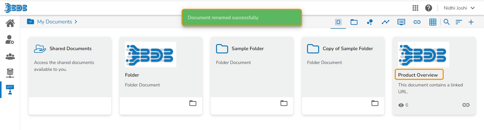
Task: Filter by folder icon in toolbar
Action: click(354, 22)
